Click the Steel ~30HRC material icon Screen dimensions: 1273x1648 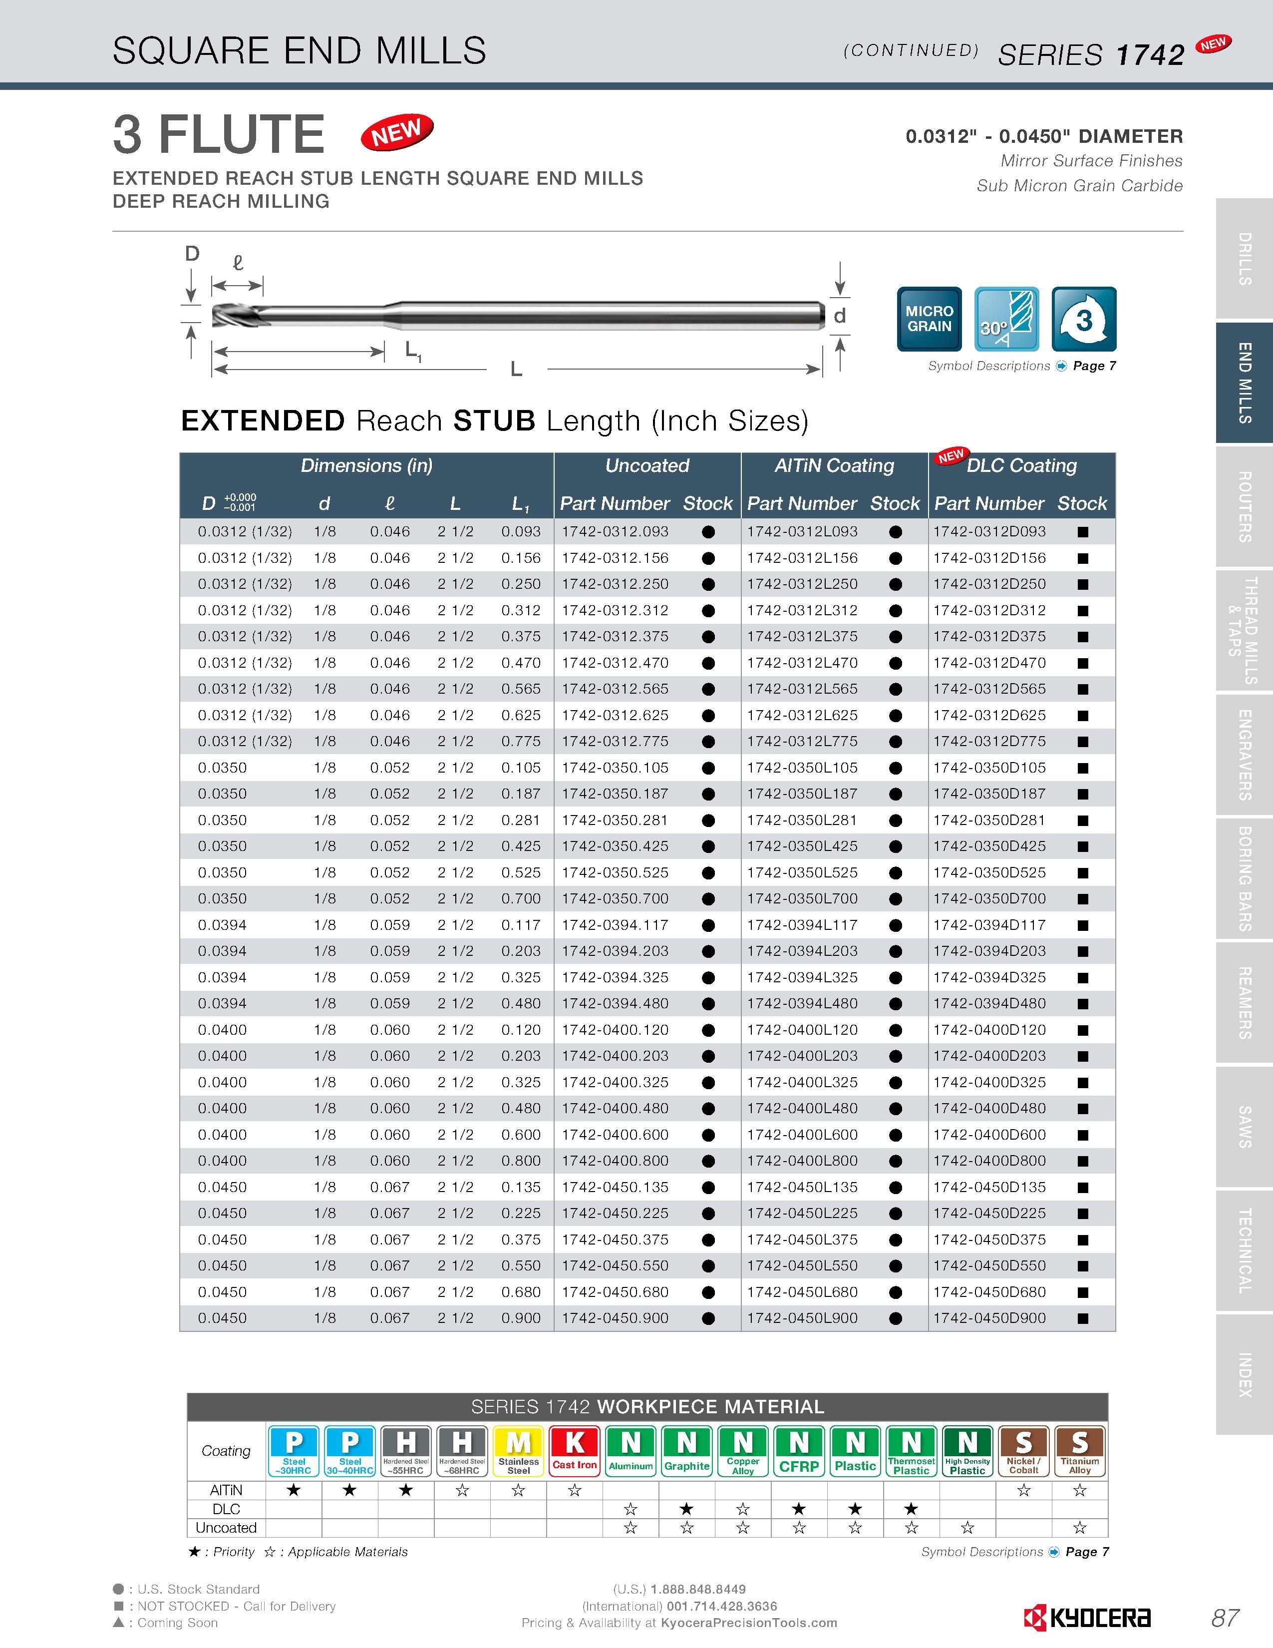point(294,1450)
